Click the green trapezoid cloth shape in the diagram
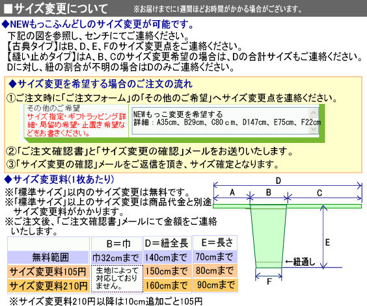The width and height of the screenshot is (367, 306). pyautogui.click(x=269, y=236)
